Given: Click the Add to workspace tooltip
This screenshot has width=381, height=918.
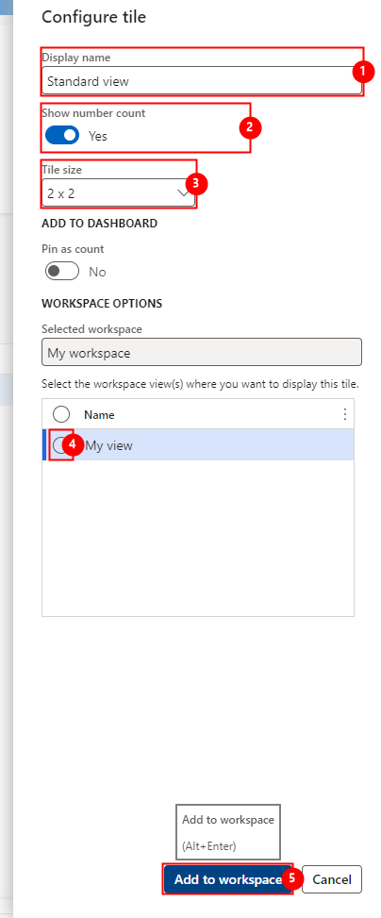Looking at the screenshot, I should tap(228, 831).
